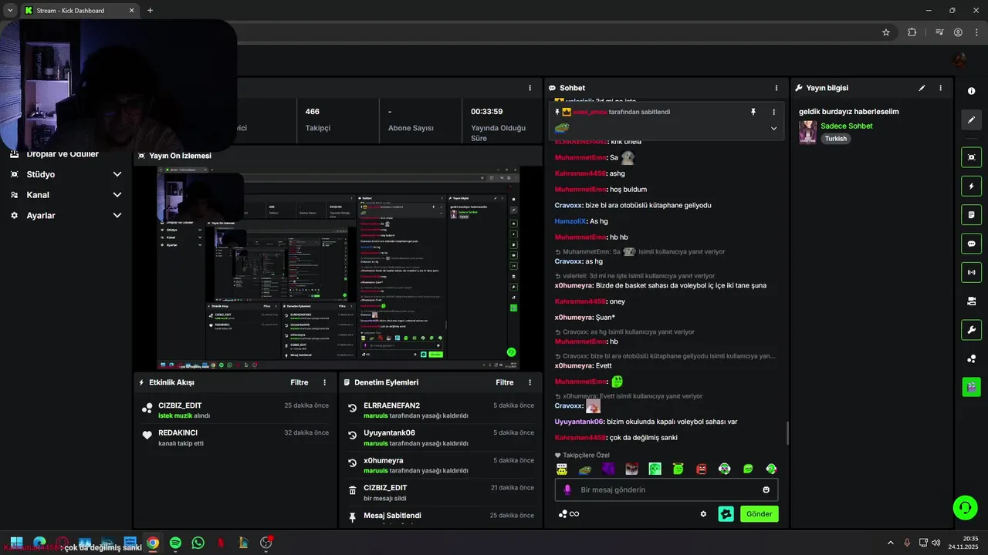Viewport: 988px width, 555px height.
Task: Click REDAKINCI follow event
Action: point(235,438)
